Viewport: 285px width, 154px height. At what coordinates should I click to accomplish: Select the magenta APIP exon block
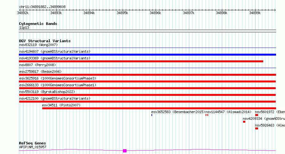tap(125, 151)
